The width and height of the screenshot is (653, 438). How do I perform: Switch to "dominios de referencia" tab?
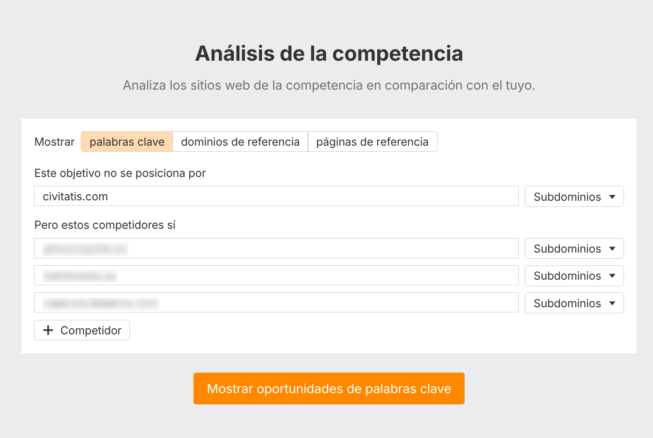point(240,142)
